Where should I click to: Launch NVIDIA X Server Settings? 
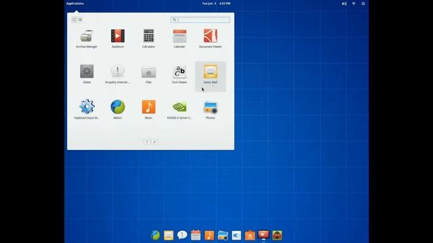pyautogui.click(x=179, y=109)
